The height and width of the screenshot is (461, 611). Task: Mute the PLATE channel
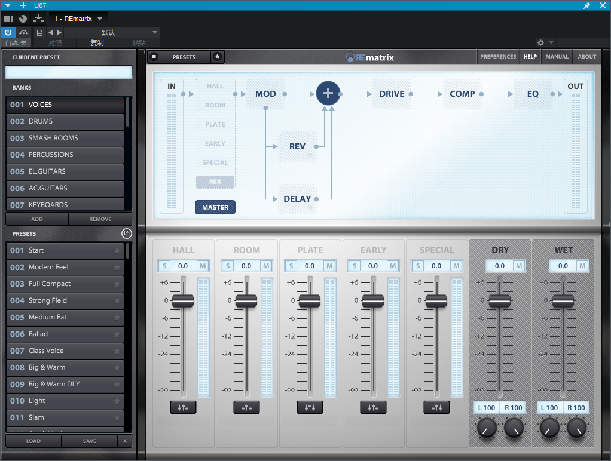(x=329, y=266)
